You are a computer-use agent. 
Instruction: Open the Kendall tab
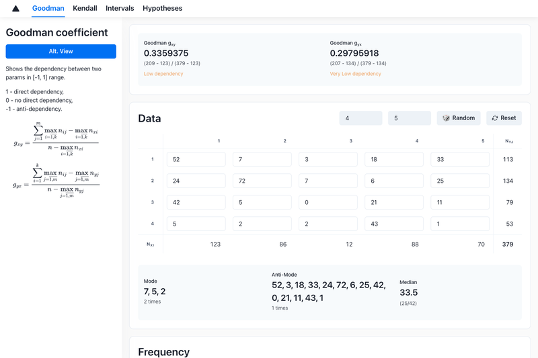click(85, 8)
